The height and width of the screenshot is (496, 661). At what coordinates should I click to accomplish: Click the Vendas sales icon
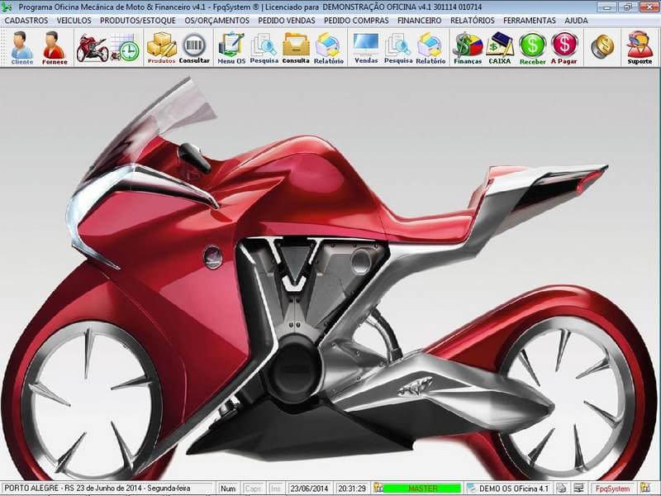pyautogui.click(x=365, y=45)
